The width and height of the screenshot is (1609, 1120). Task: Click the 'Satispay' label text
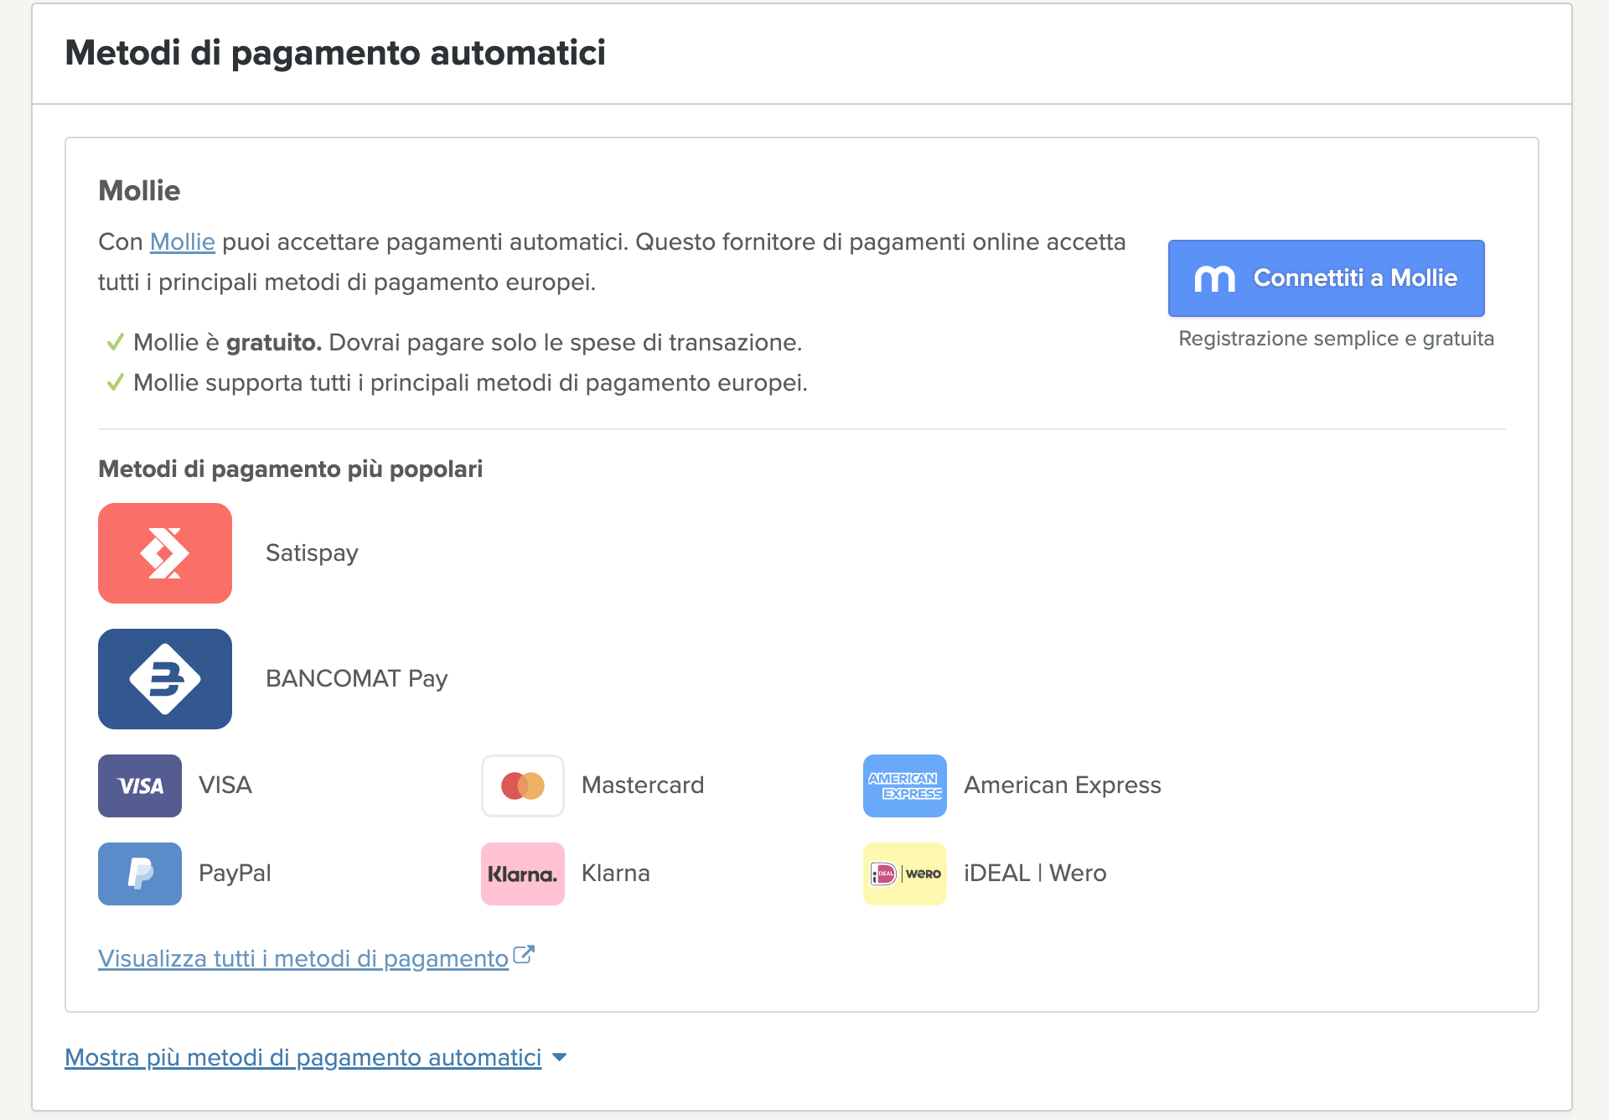312,553
